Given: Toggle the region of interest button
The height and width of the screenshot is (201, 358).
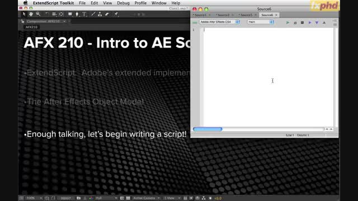Looking at the screenshot, I should [53, 198].
